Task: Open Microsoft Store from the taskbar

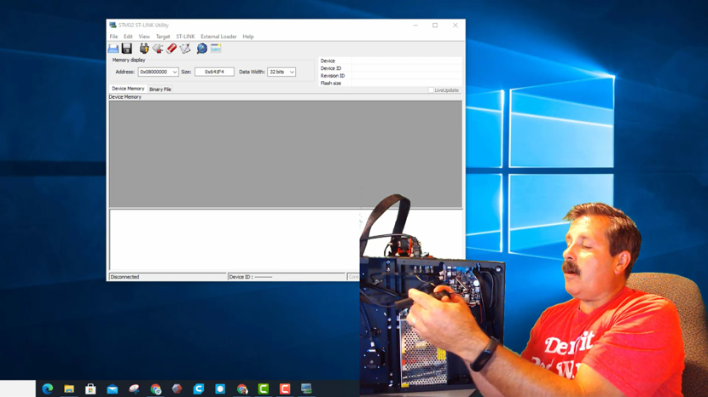Action: pos(90,388)
